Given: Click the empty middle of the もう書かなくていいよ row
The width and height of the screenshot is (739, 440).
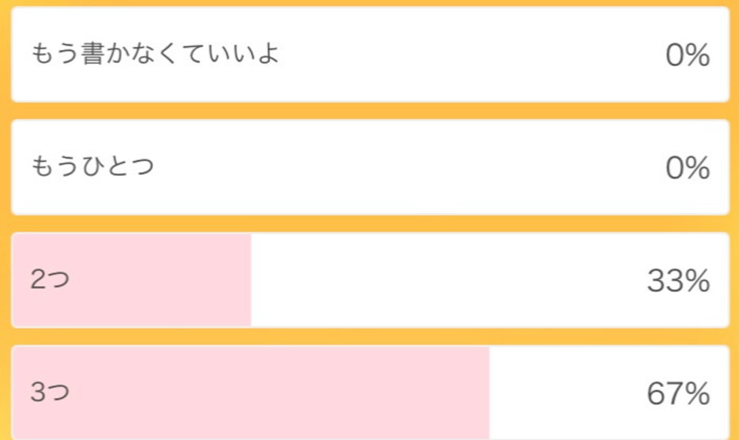Looking at the screenshot, I should pyautogui.click(x=471, y=54).
